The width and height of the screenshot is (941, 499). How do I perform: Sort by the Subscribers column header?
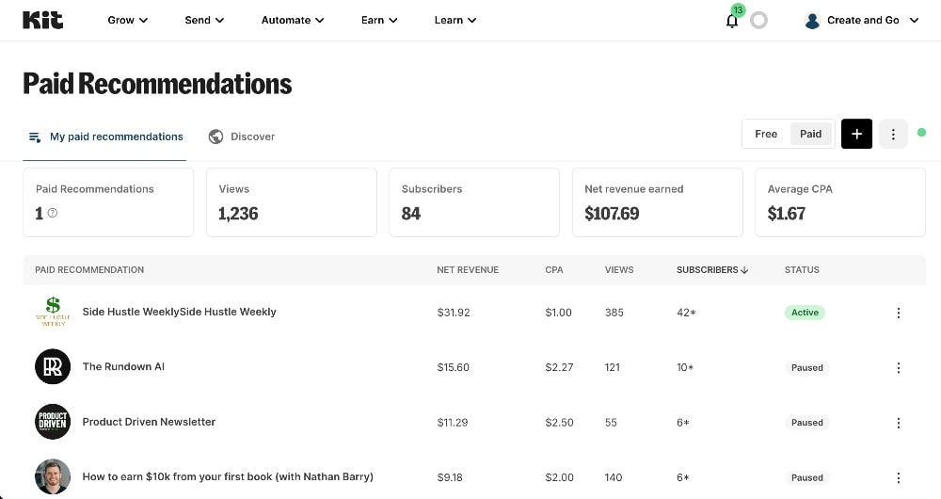coord(711,269)
